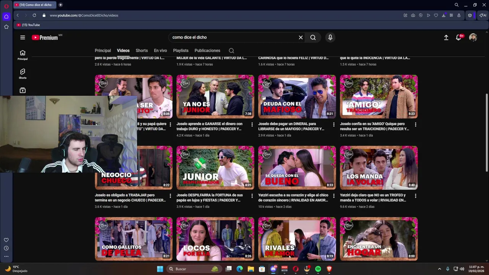
Task: Play 'LOS MANDA A VOLAR' thumbnail
Action: click(379, 168)
